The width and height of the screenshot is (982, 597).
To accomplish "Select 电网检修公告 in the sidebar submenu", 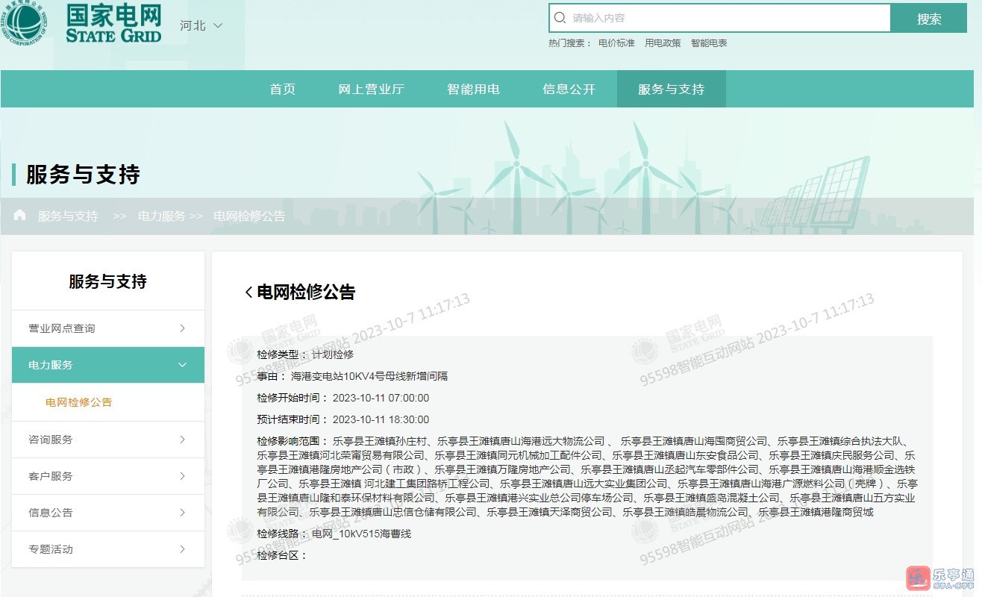I will point(79,402).
